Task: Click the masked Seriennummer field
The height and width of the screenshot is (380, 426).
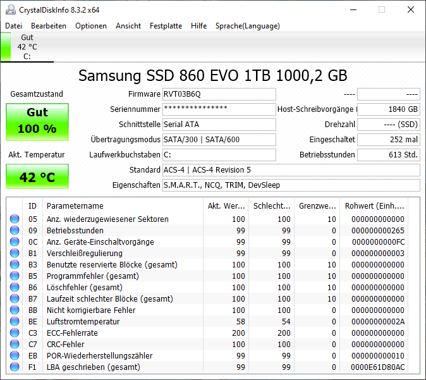Action: click(219, 109)
